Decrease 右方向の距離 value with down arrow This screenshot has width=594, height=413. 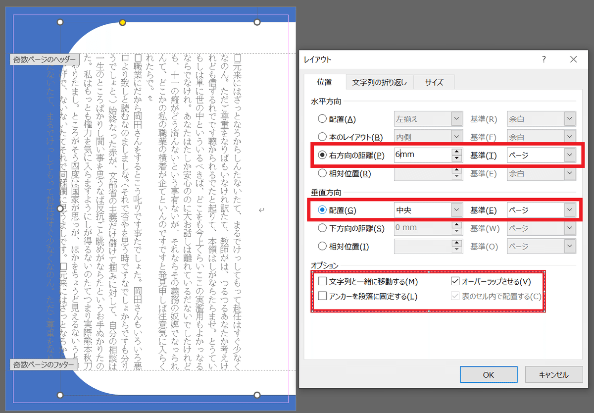[457, 158]
